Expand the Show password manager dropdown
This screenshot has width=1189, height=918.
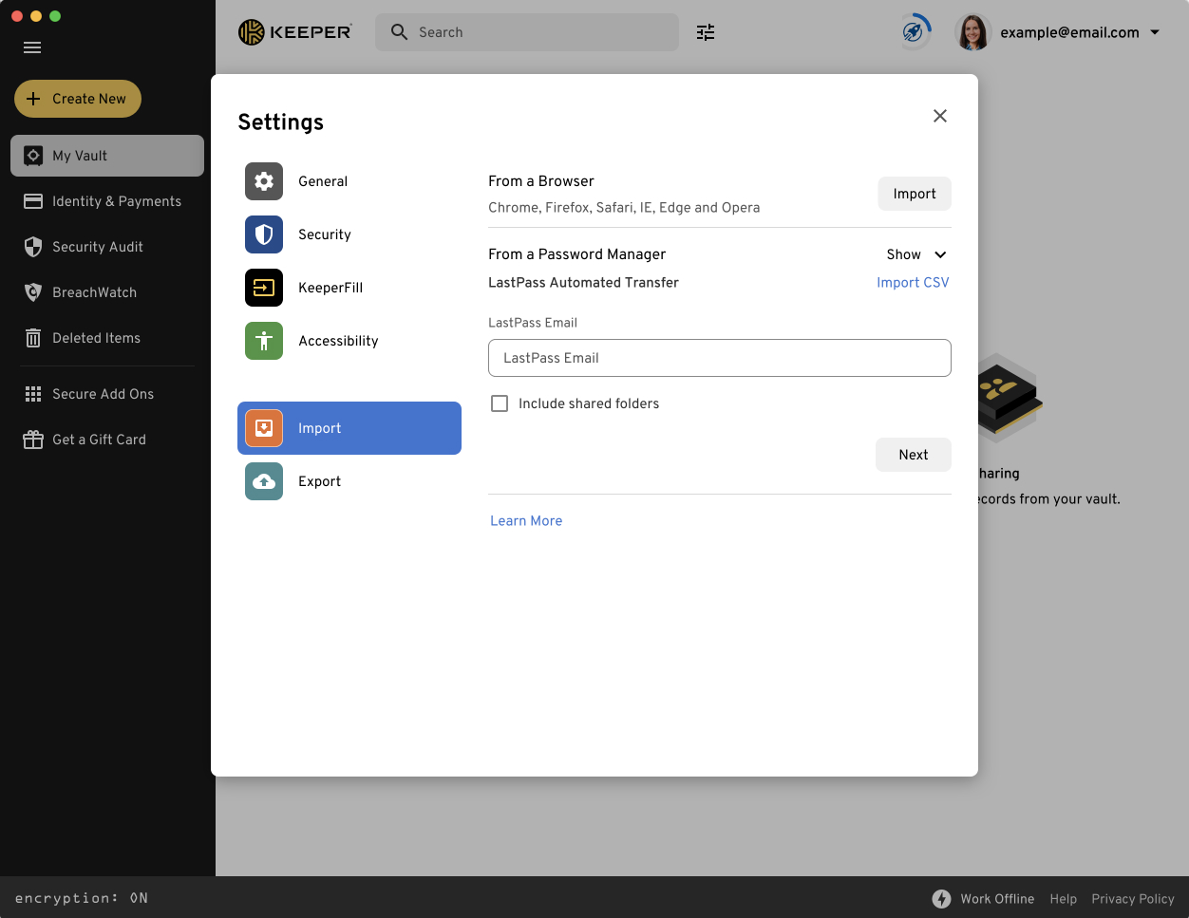(x=916, y=254)
